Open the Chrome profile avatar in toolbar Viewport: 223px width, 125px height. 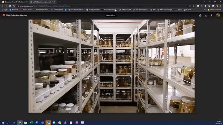(217, 6)
